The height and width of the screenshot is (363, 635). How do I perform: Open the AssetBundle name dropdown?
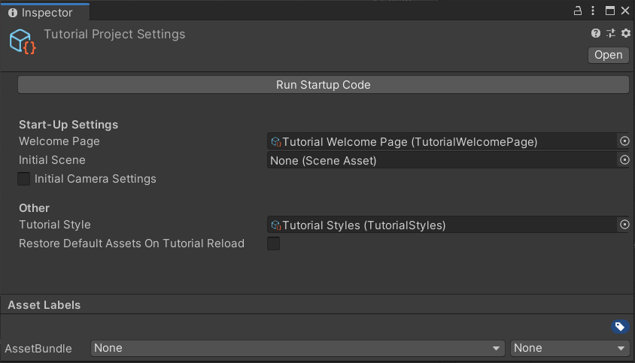[x=297, y=348]
